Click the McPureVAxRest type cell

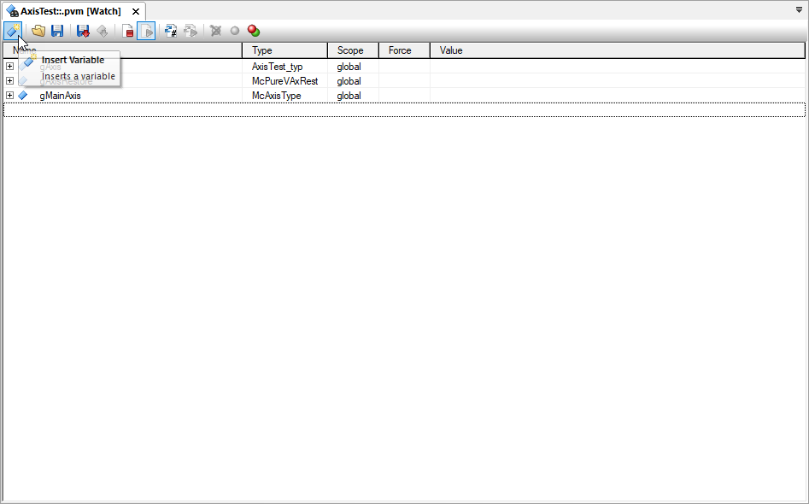coord(284,81)
